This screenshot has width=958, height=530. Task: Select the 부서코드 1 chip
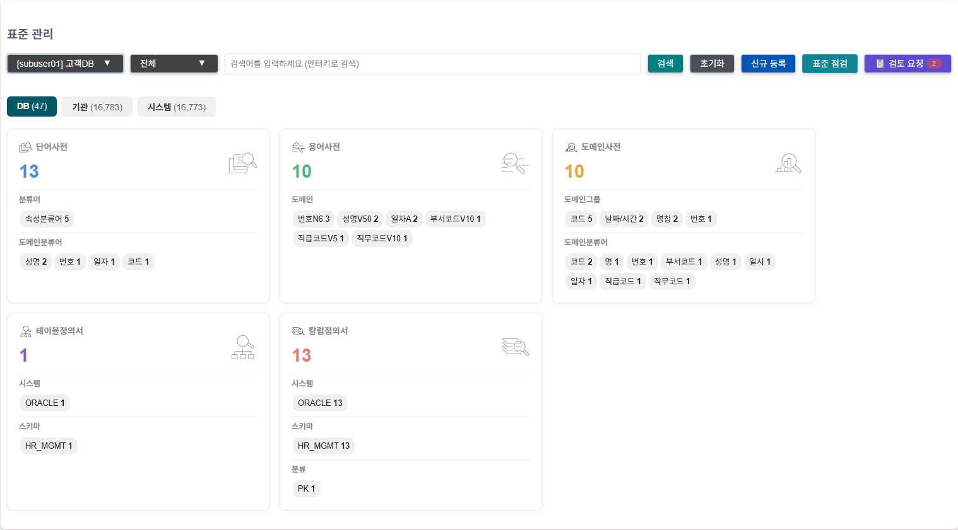pos(683,262)
